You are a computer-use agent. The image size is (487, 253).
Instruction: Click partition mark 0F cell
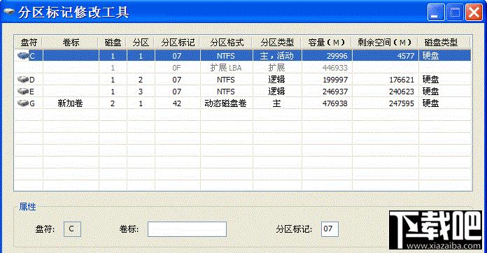176,68
